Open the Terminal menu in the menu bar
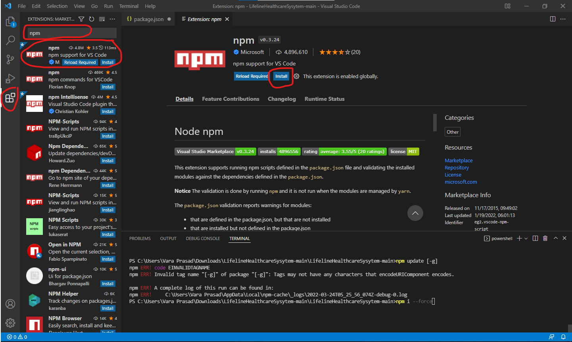 click(x=129, y=6)
